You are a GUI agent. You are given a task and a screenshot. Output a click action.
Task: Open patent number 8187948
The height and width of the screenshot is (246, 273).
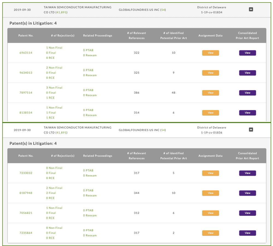26,193
